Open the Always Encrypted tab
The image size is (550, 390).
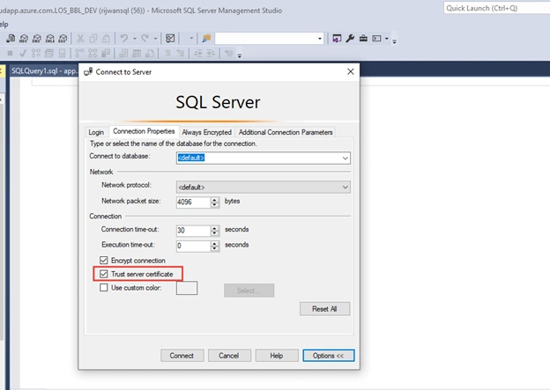[206, 132]
